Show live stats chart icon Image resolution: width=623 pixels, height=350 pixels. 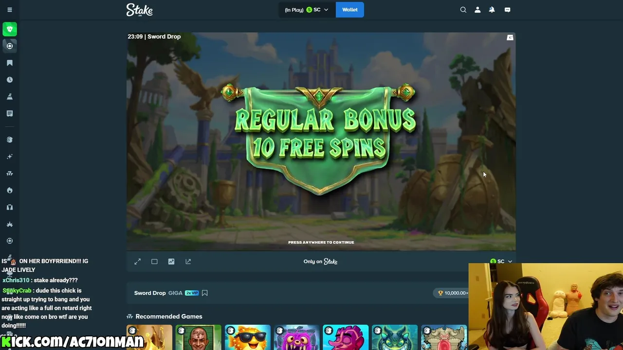(x=171, y=262)
